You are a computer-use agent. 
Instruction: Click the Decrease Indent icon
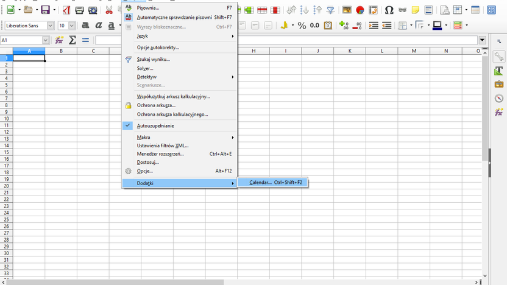(x=387, y=25)
